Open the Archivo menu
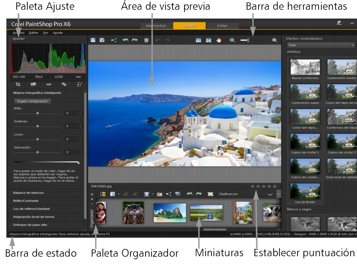 click(18, 33)
